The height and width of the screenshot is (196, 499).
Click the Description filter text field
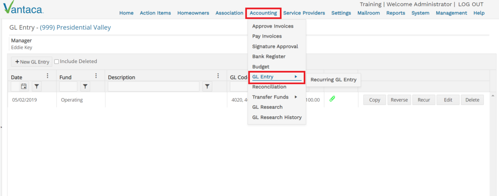pyautogui.click(x=153, y=86)
